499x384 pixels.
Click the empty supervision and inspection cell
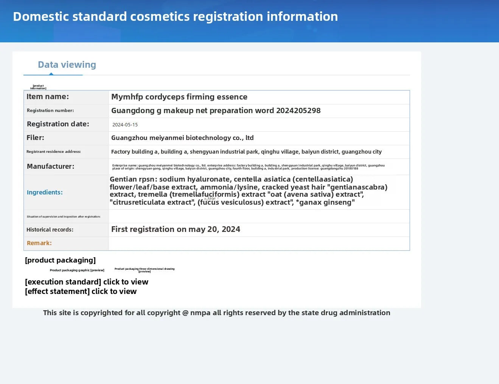coord(259,216)
